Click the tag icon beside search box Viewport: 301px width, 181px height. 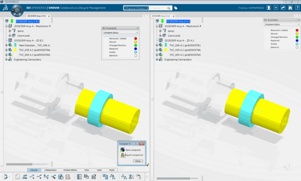tap(176, 8)
